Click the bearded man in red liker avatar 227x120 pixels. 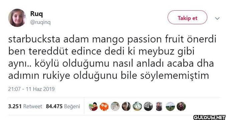93,107
